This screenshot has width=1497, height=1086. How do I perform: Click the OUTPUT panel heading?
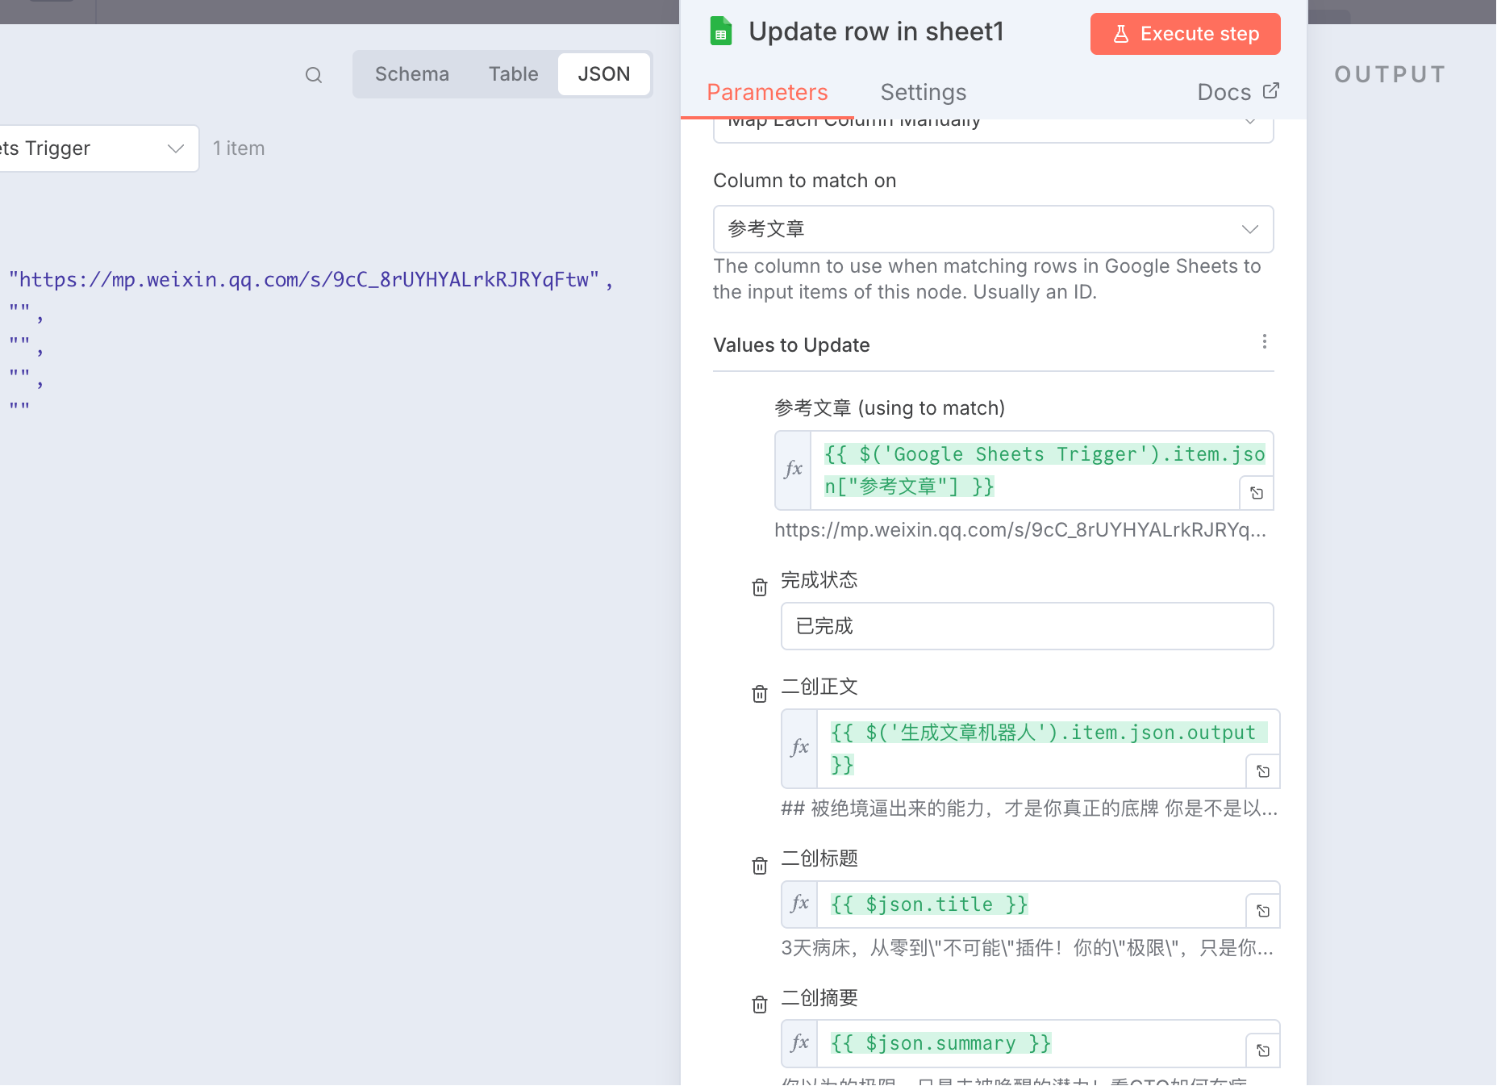1390,74
